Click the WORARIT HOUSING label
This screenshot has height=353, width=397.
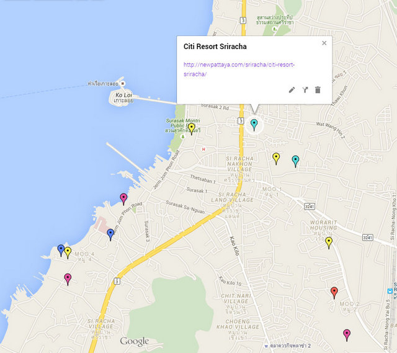coord(323,230)
